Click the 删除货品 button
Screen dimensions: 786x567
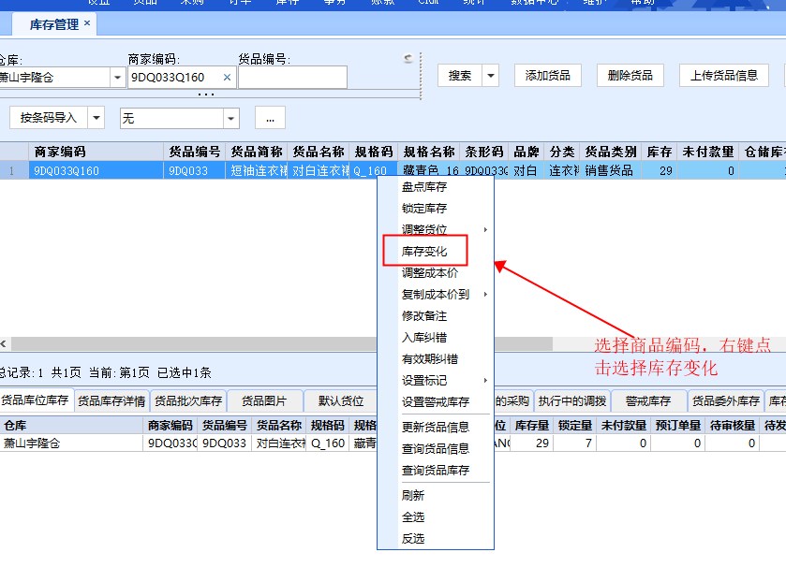coord(630,76)
